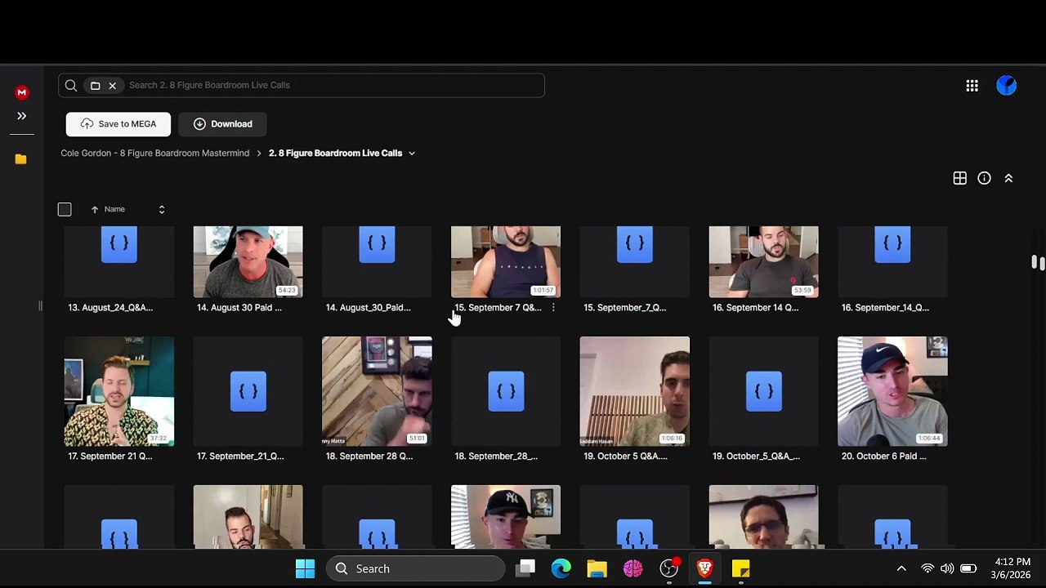The height and width of the screenshot is (588, 1046).
Task: Select the 19. October_5_Q&A_ JSON file icon
Action: point(763,392)
